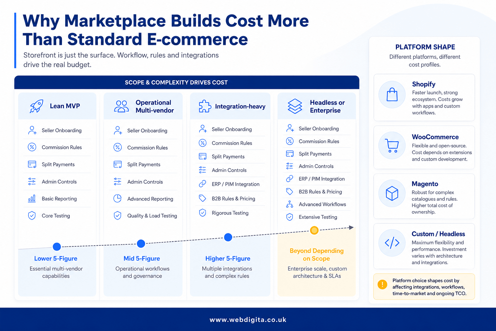
Task: Click the Lean MVP column heading
Action: pos(65,106)
